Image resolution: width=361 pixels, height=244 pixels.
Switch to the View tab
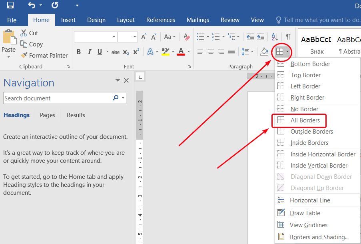257,20
